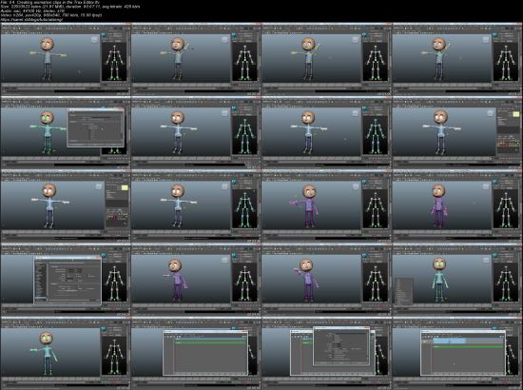Image resolution: width=523 pixels, height=390 pixels.
Task: Click the blue clip bar in the last Trax Editor frame
Action: [x=449, y=341]
